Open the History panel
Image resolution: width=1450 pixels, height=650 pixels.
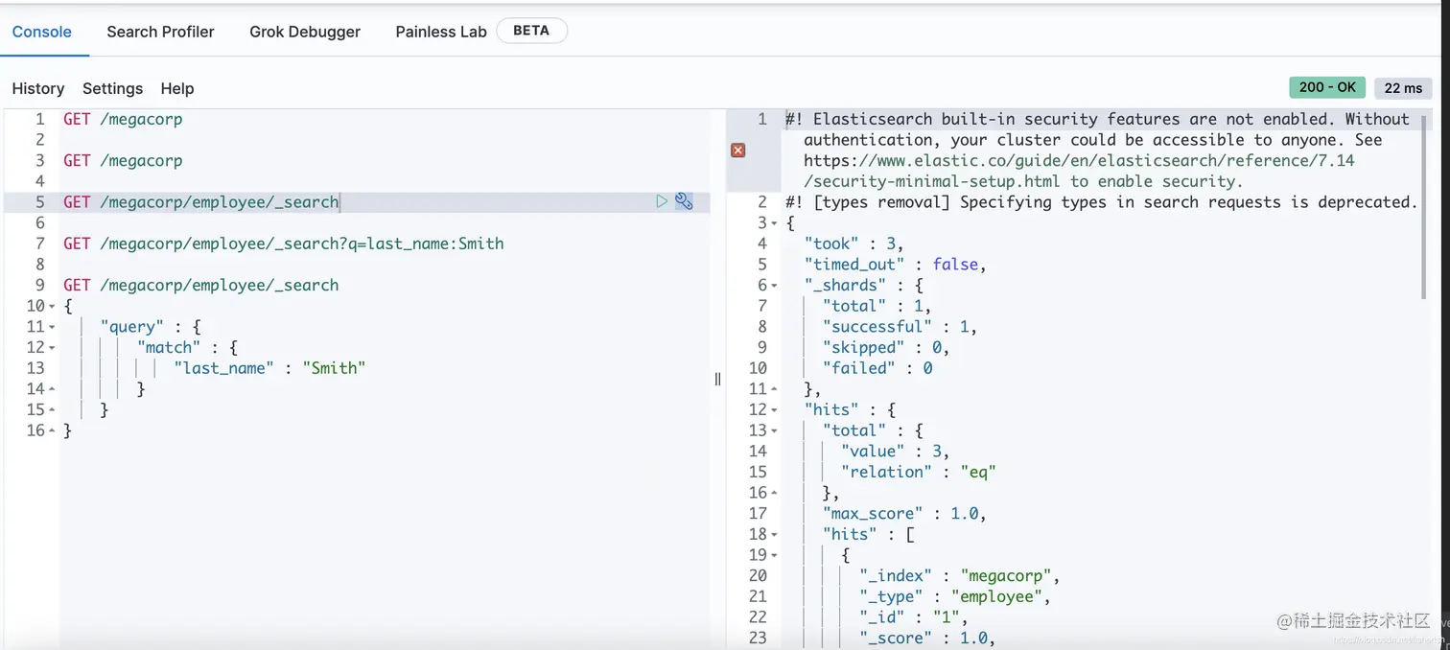(x=38, y=88)
